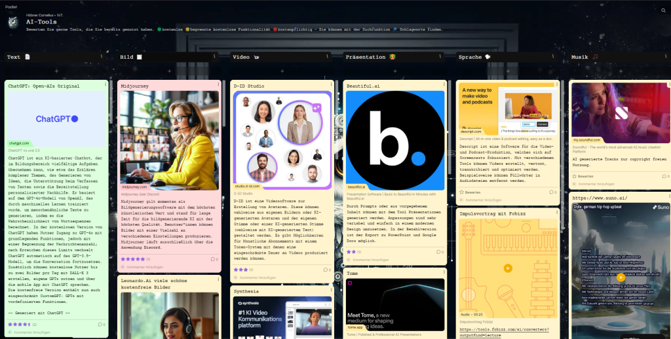Screen dimensions: 671x339
Task: Click Kommentar hinzufügen field on Midjourney card
Action: click(x=145, y=267)
